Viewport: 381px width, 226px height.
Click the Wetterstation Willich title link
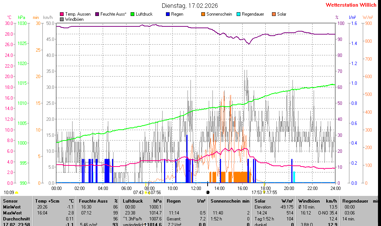[x=351, y=5]
